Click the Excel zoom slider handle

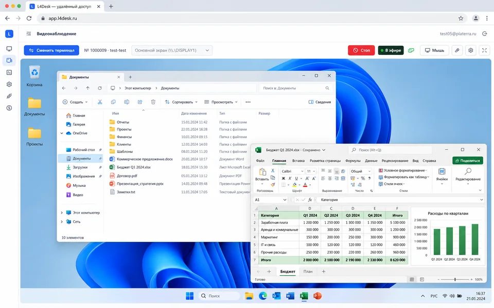tap(455, 279)
